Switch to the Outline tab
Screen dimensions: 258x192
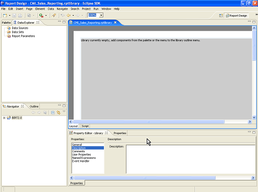point(34,107)
